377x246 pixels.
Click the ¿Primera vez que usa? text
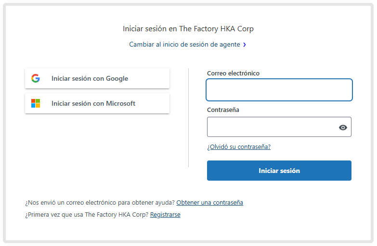coord(87,215)
